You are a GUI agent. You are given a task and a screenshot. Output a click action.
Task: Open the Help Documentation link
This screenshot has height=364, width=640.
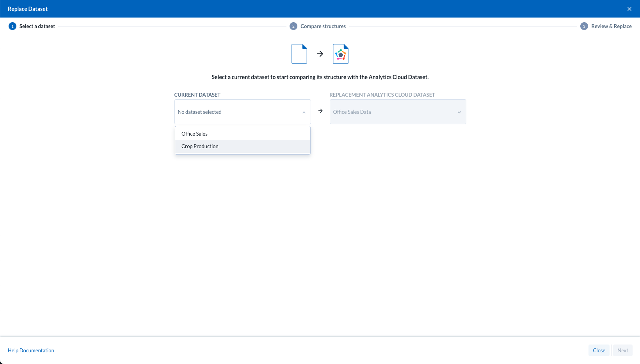[x=31, y=350]
